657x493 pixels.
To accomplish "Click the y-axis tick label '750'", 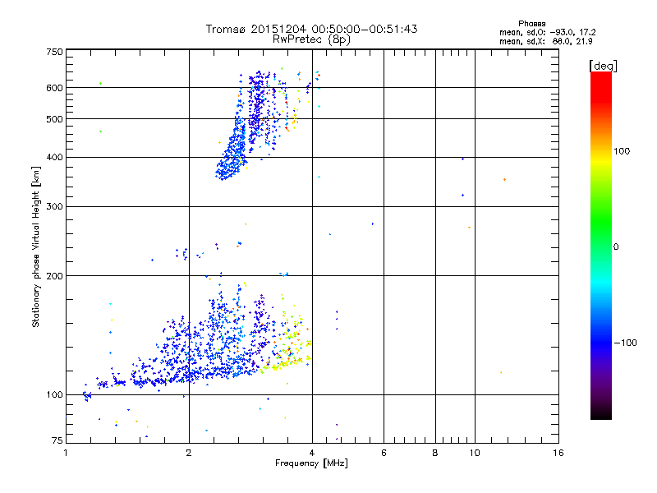I will 54,52.
